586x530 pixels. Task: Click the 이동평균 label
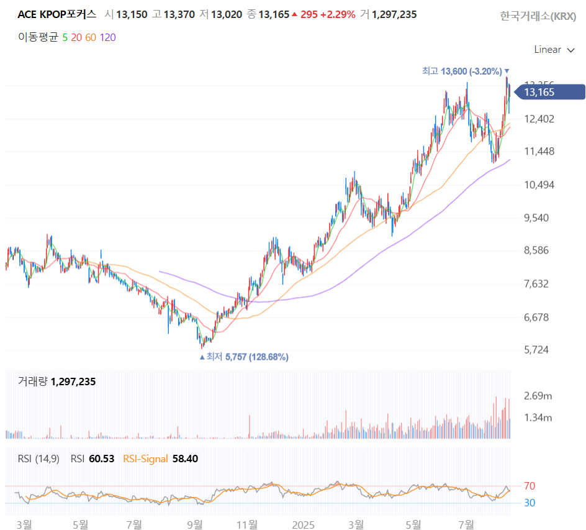click(38, 37)
